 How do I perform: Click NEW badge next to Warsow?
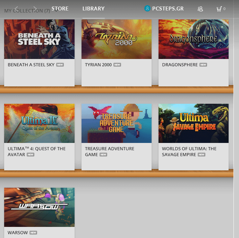[x=33, y=233]
